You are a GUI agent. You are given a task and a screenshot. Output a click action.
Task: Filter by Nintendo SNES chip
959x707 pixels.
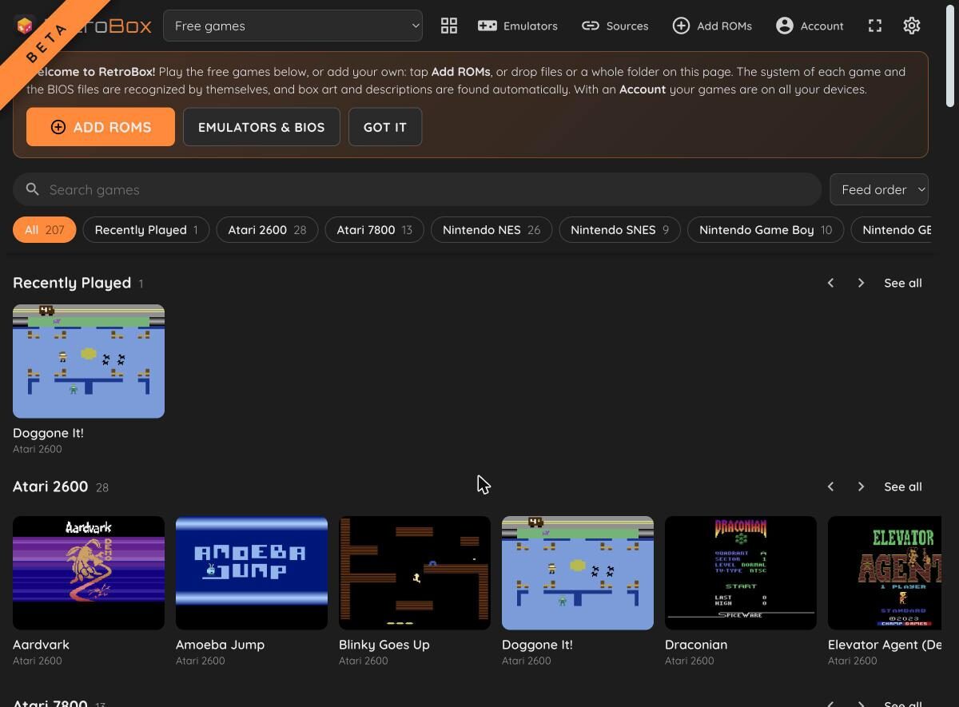(x=619, y=230)
